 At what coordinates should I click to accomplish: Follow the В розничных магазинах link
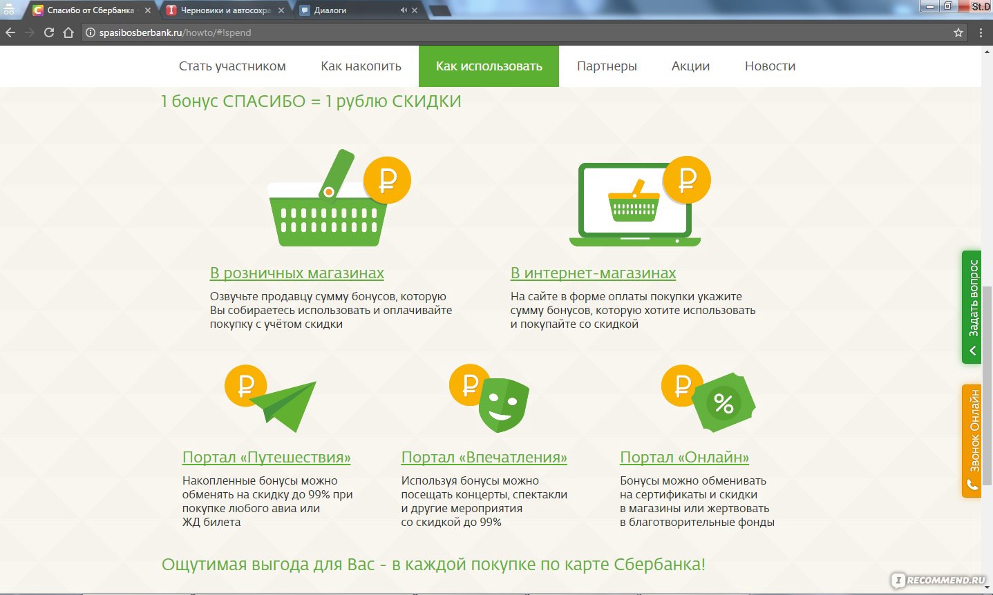click(x=297, y=273)
